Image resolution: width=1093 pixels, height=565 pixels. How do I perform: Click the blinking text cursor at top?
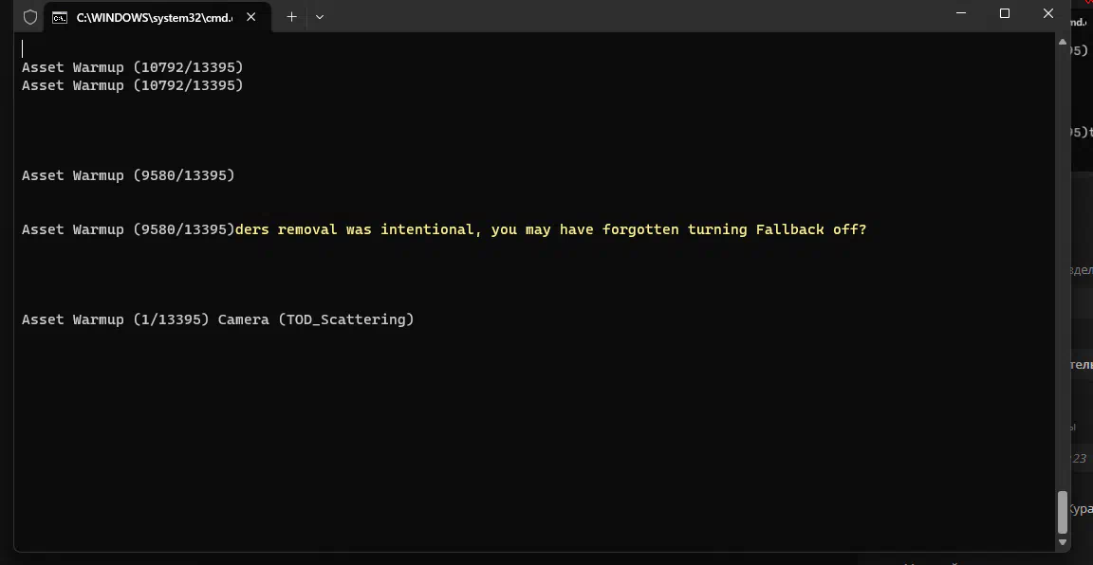[23, 48]
